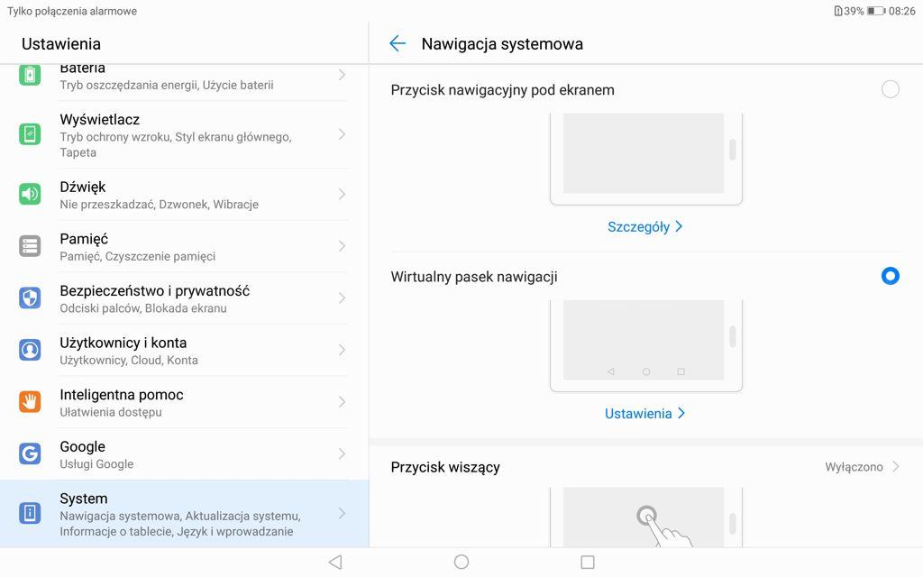Open the Google services icon
Image resolution: width=923 pixels, height=577 pixels.
coord(30,453)
